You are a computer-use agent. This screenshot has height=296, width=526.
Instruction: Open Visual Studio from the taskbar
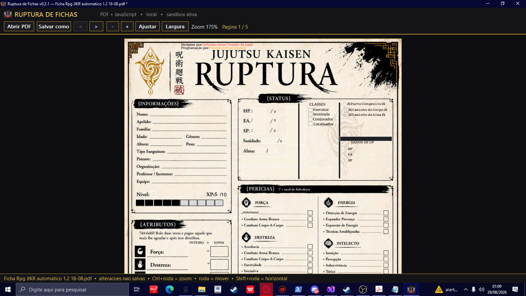coord(331,289)
